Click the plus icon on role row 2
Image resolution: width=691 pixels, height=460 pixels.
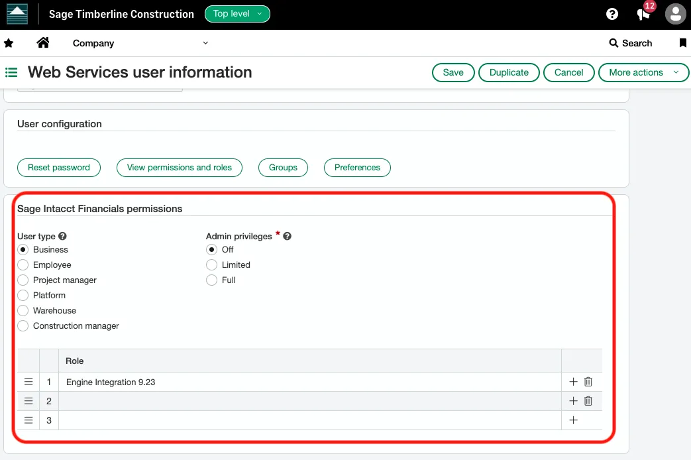click(x=573, y=401)
